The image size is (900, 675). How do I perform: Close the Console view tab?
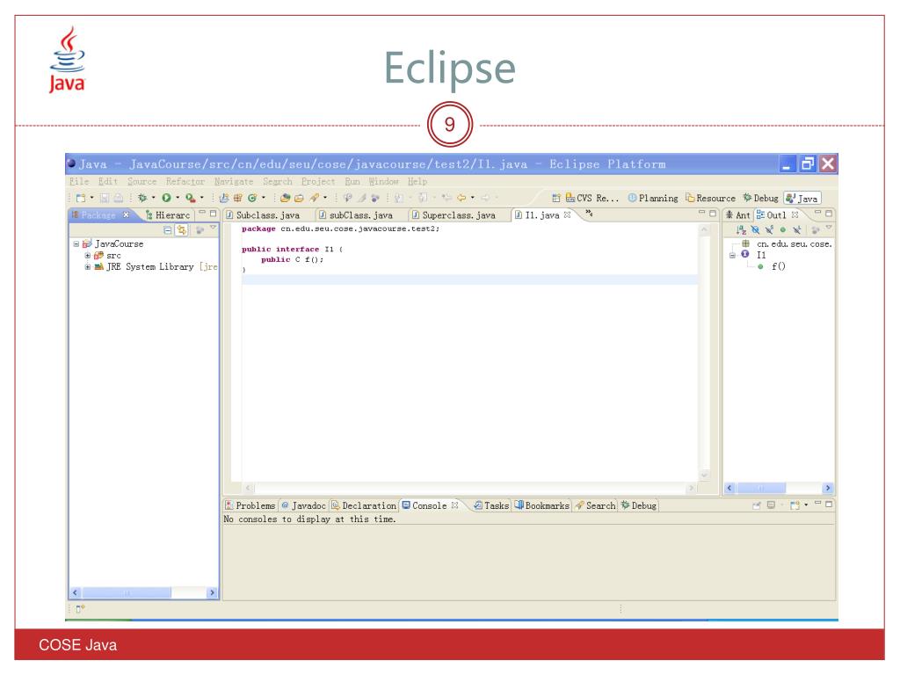coord(454,505)
